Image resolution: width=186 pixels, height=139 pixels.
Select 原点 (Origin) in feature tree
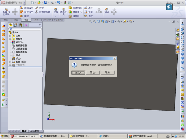pos(16,55)
